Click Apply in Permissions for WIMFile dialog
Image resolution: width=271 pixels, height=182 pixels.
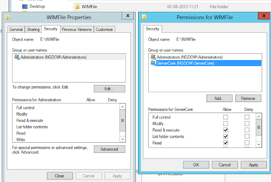pos(254,165)
